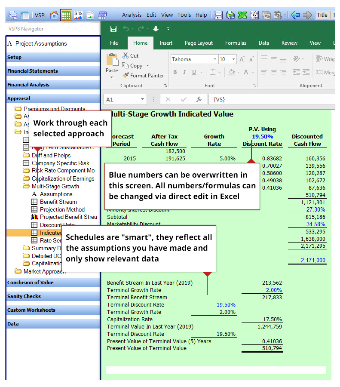Screen dimensions: 340x387
Task: Click the Excel quick access Save icon
Action: point(113,29)
